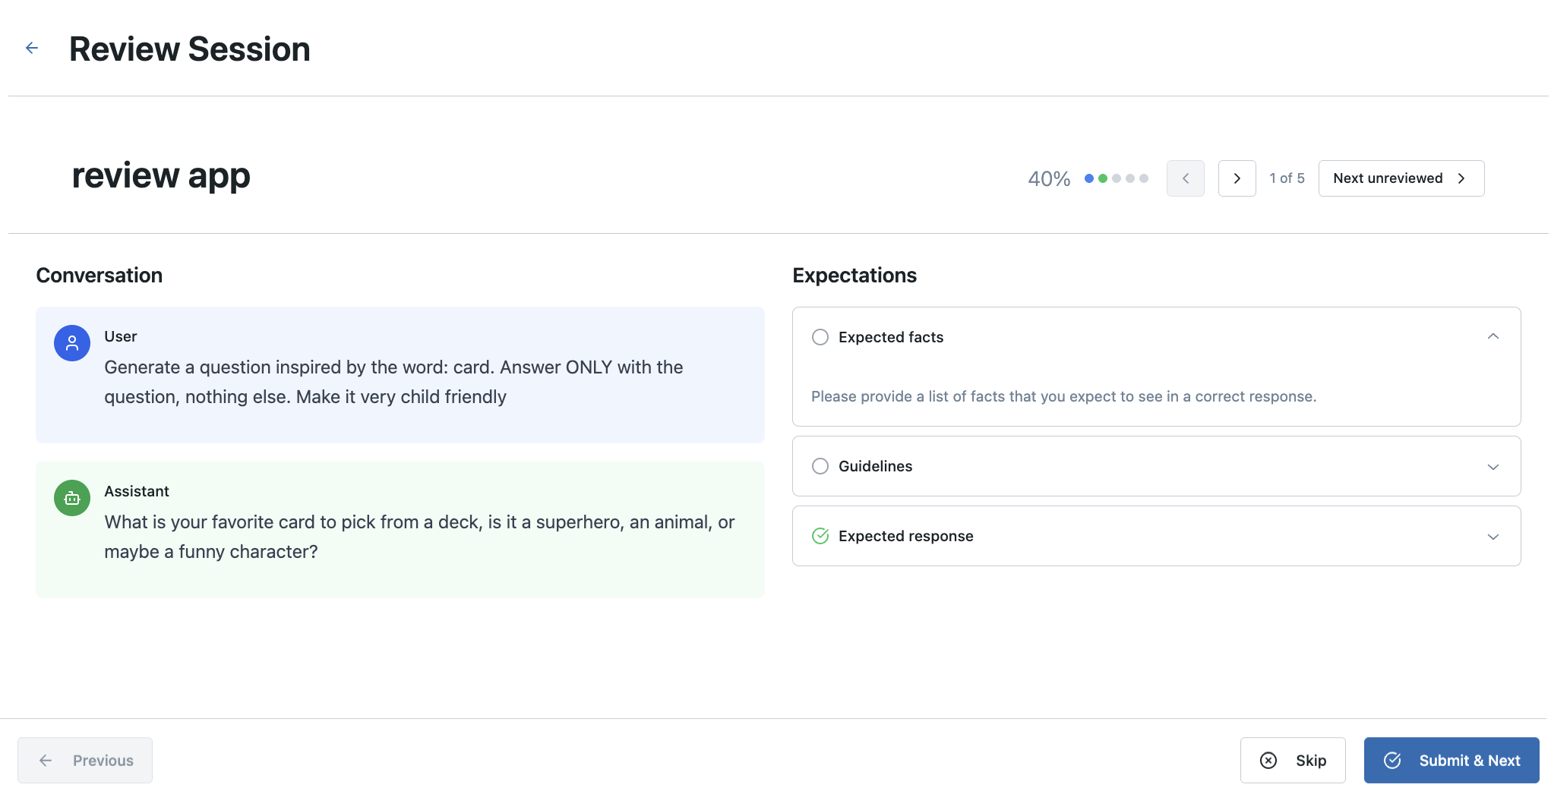Screen dimensions: 1551x794
Task: Go to previous item with left chevron
Action: click(x=1185, y=178)
